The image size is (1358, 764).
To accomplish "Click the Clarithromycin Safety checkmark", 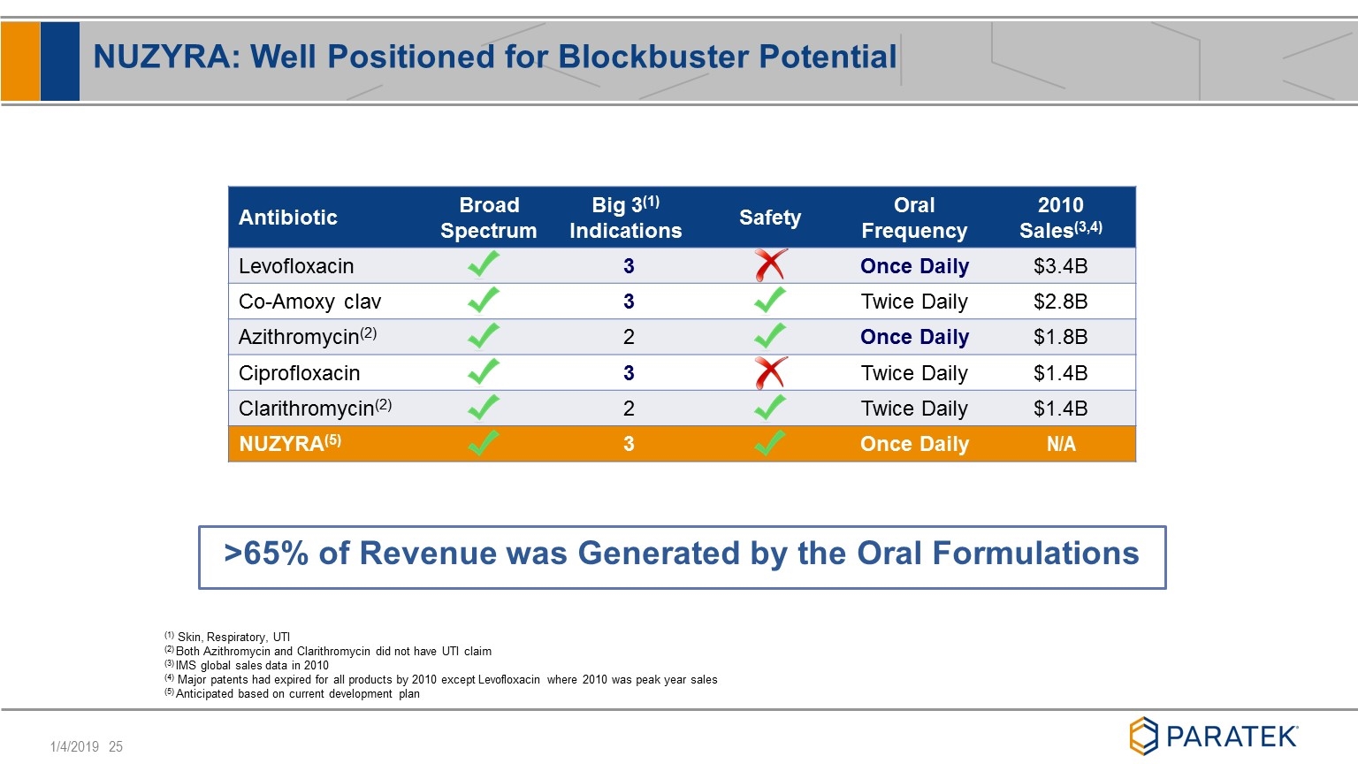I will (x=770, y=407).
